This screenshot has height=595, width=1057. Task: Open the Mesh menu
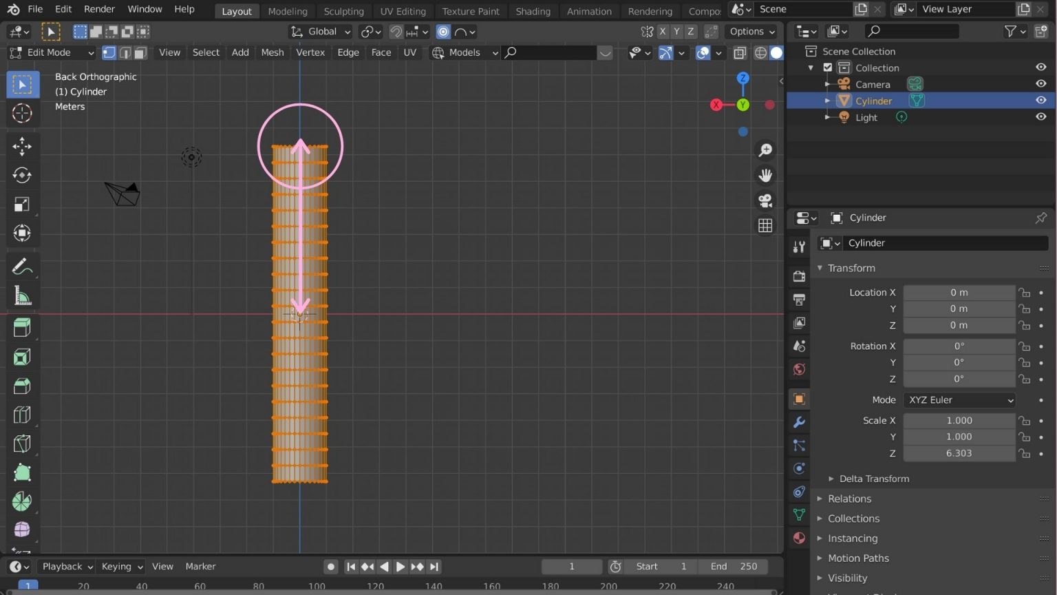(x=272, y=52)
